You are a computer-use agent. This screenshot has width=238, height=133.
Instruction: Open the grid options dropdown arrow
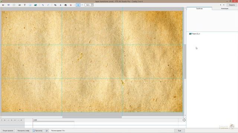click(x=82, y=5)
